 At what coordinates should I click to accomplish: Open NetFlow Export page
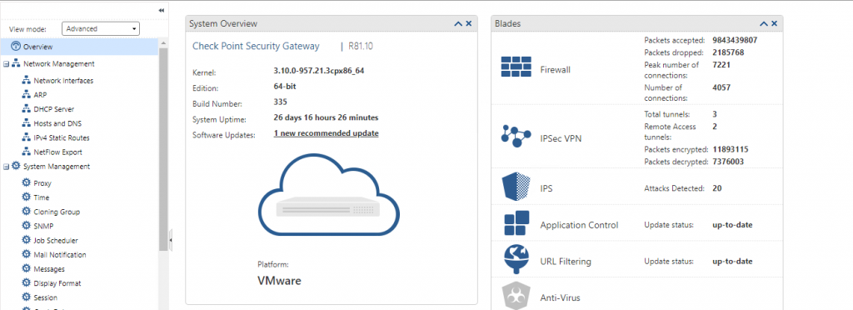pyautogui.click(x=57, y=152)
